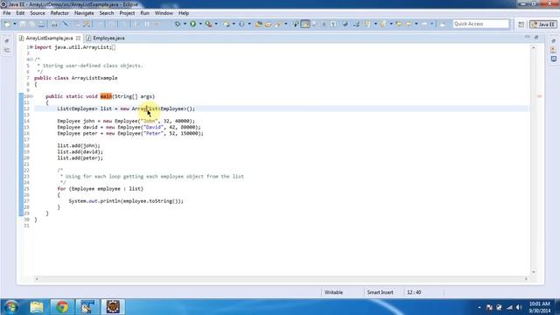Viewport: 560px width, 315px height.
Task: Click the volume icon in system tray
Action: pyautogui.click(x=519, y=307)
